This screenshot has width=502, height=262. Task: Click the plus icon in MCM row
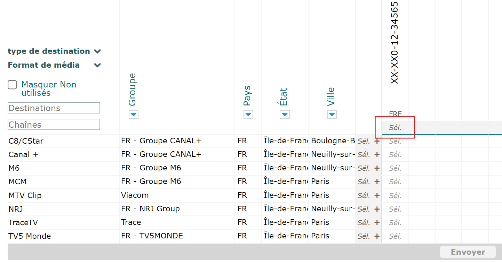[x=377, y=182]
